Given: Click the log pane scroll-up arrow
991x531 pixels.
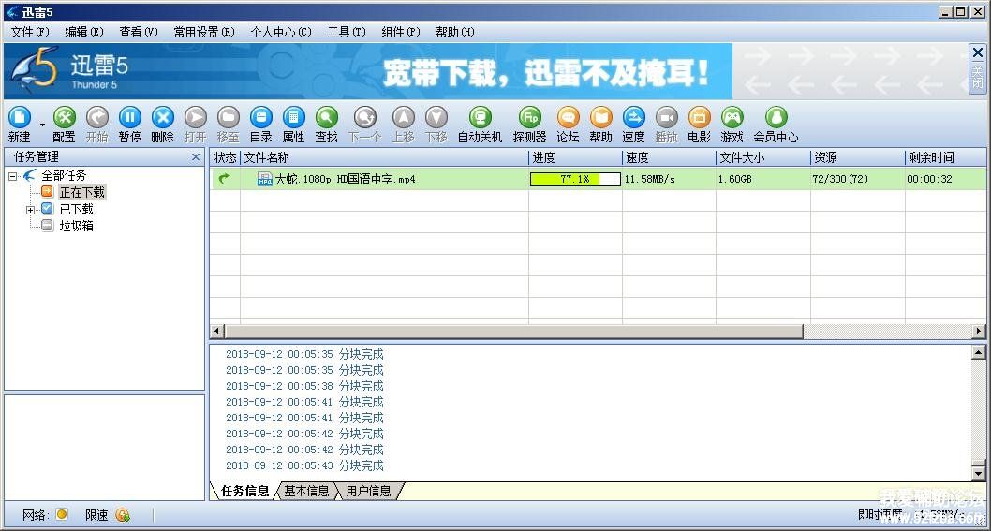Looking at the screenshot, I should [979, 352].
